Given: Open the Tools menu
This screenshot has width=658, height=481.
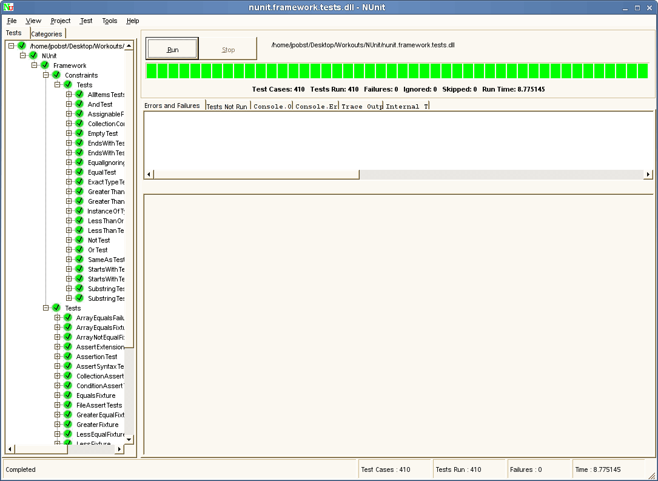Looking at the screenshot, I should click(110, 21).
